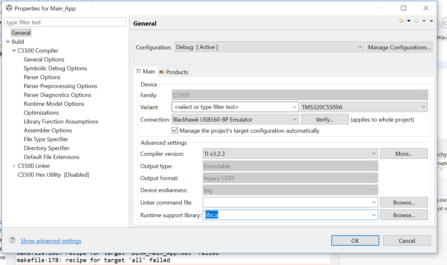Click the forward navigation arrow icon

417,21
